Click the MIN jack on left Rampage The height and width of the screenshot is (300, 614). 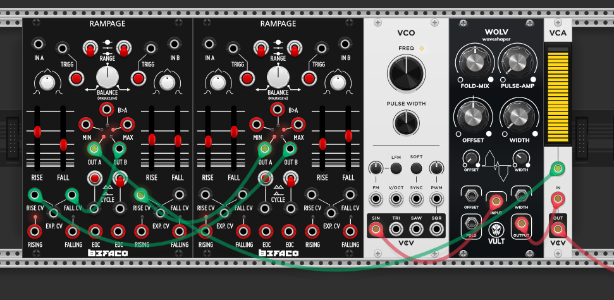point(86,125)
